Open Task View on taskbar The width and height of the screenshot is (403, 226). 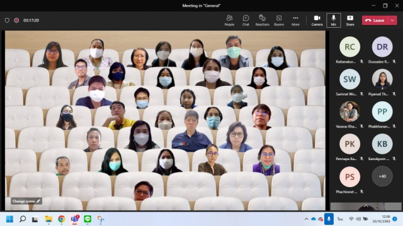coord(35,219)
